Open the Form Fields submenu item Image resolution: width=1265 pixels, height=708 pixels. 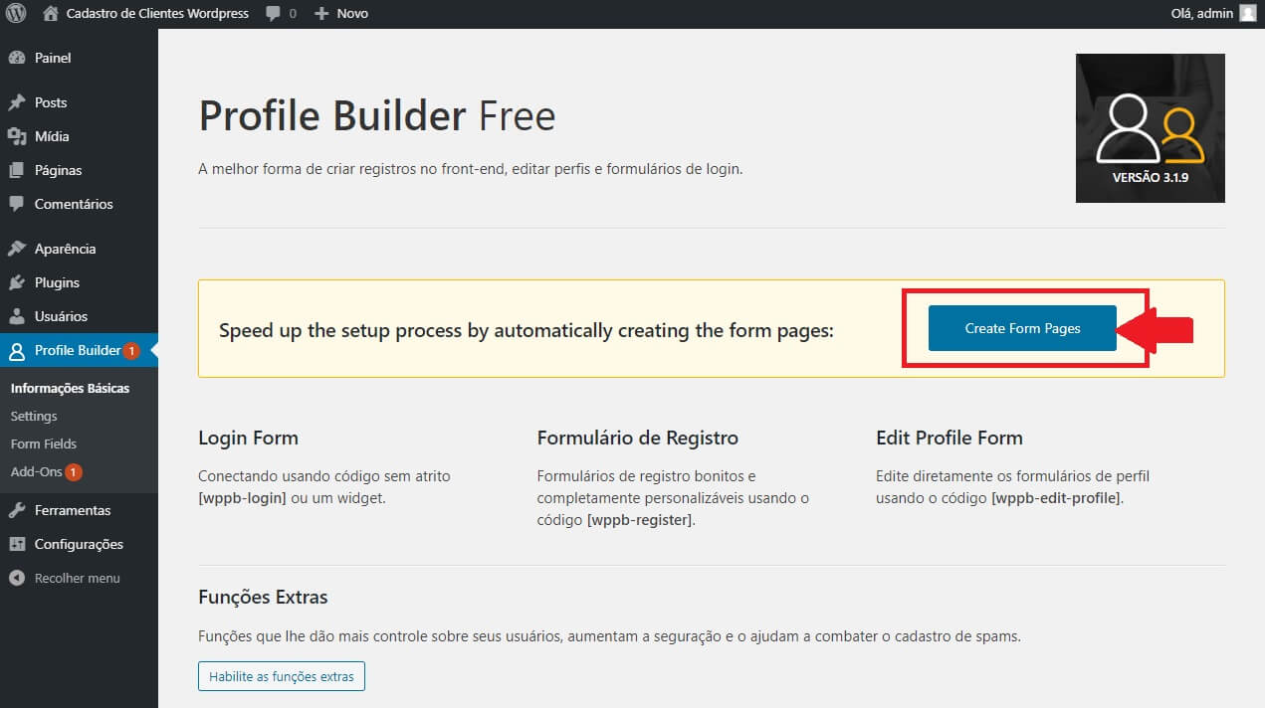pos(44,443)
